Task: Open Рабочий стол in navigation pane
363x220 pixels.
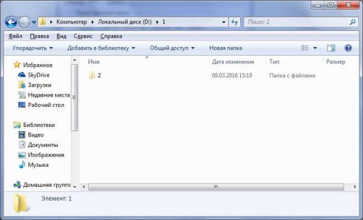Action: tap(46, 105)
